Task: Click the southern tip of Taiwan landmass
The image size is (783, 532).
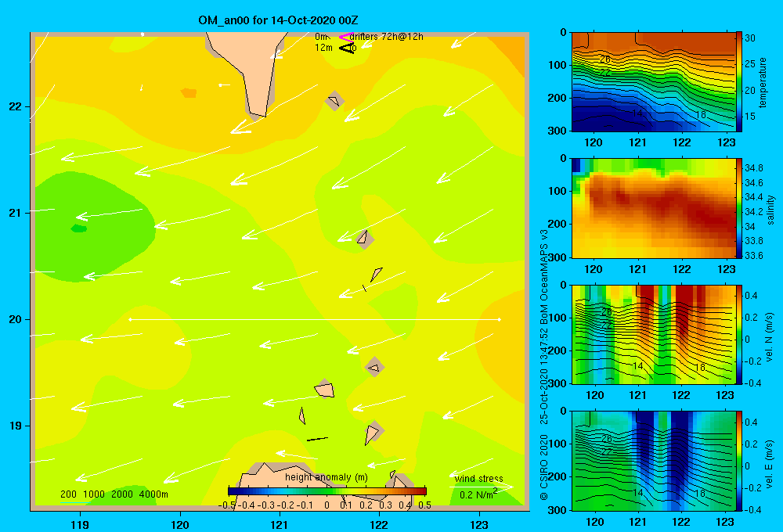Action: click(x=257, y=115)
